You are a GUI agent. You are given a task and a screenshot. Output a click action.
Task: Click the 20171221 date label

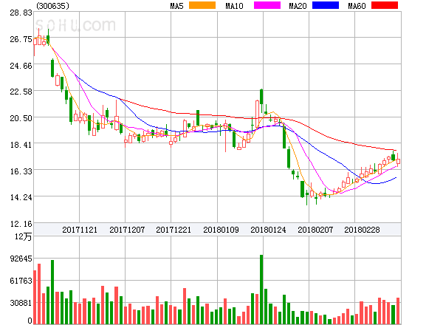coord(174,230)
